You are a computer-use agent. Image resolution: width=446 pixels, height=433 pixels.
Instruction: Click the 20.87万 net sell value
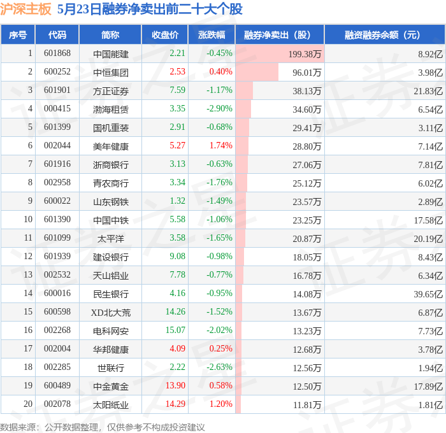point(307,239)
